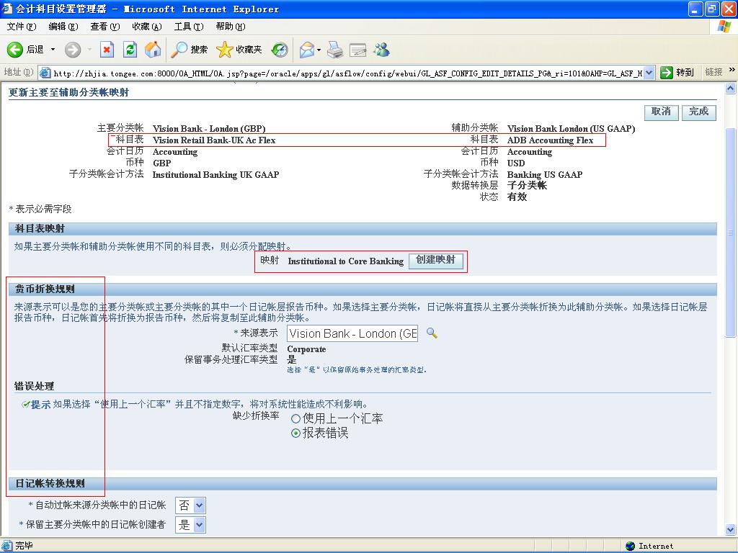This screenshot has width=738, height=553.
Task: Click the Vision Retail Bank-UK Ac Flex value
Action: [x=214, y=140]
